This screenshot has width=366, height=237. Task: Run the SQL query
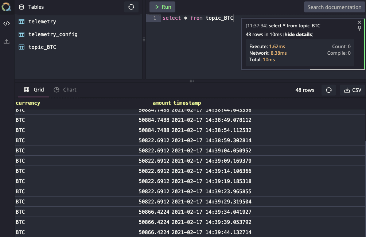(163, 7)
